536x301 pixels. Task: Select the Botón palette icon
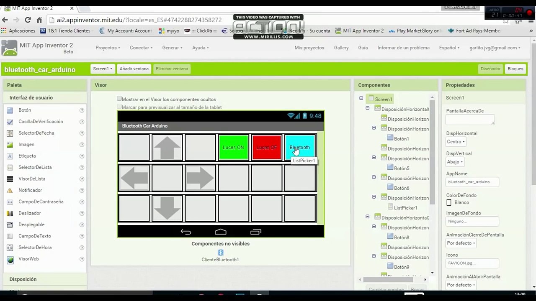coord(10,110)
